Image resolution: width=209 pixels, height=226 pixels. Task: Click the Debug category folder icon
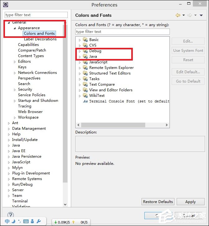tap(85, 51)
